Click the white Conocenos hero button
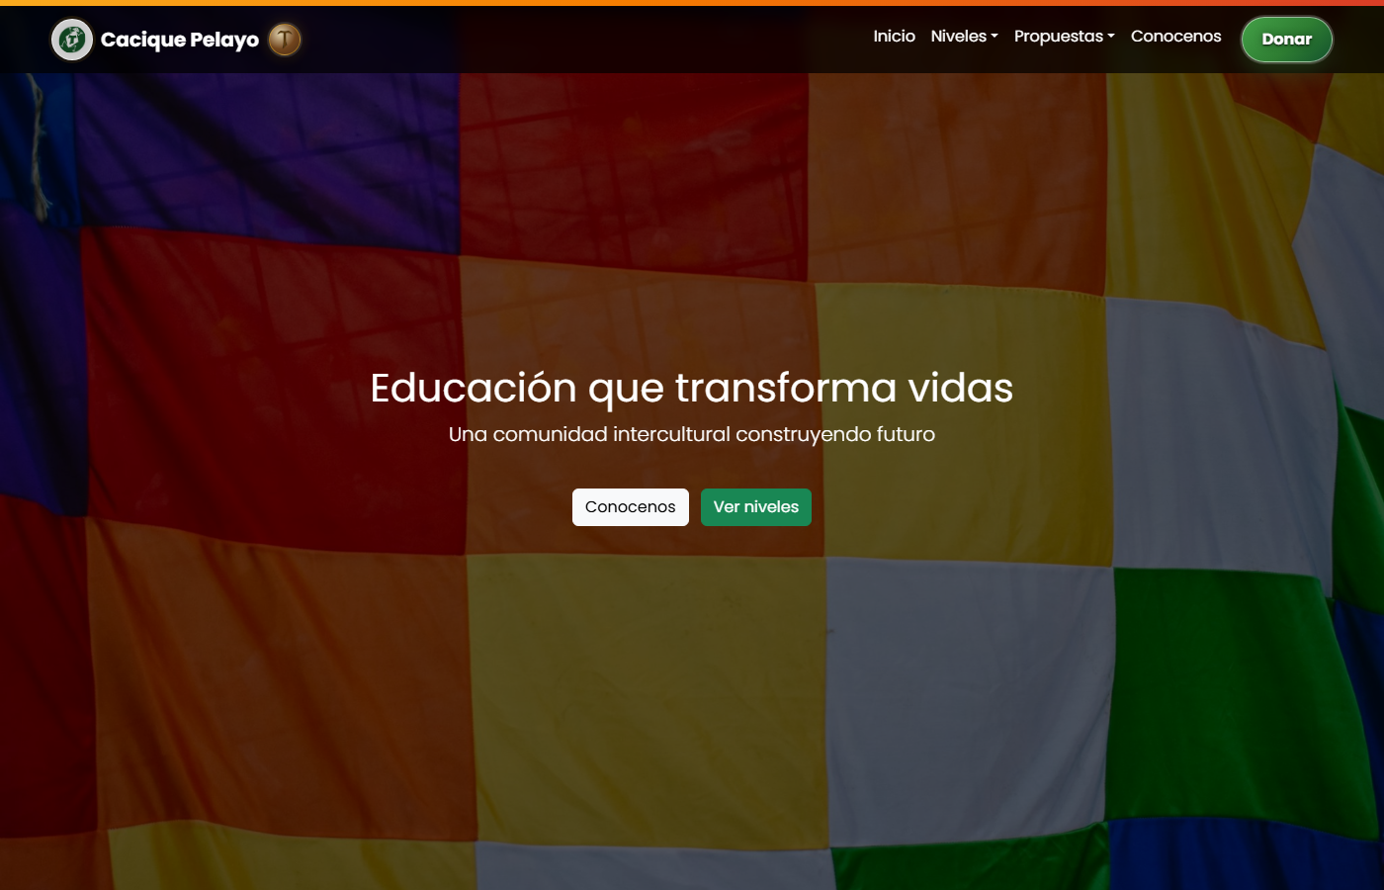 (631, 507)
